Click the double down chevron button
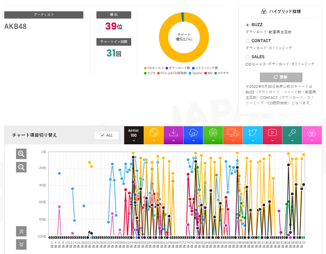This screenshot has height=254, width=326. click(x=21, y=244)
